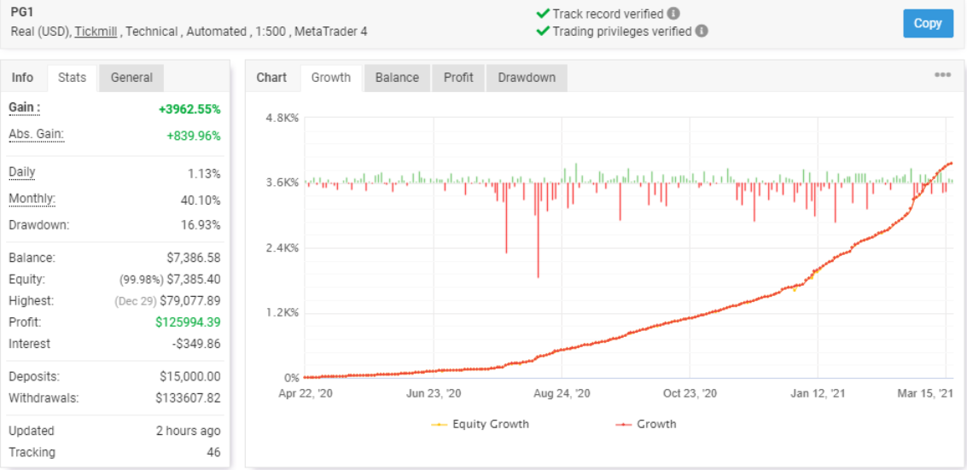
Task: Click the Gain label in stats
Action: [25, 108]
